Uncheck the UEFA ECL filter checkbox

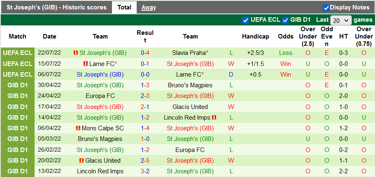click(x=246, y=20)
